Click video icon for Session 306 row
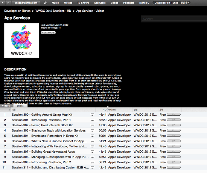207x173 pixels. (93, 146)
